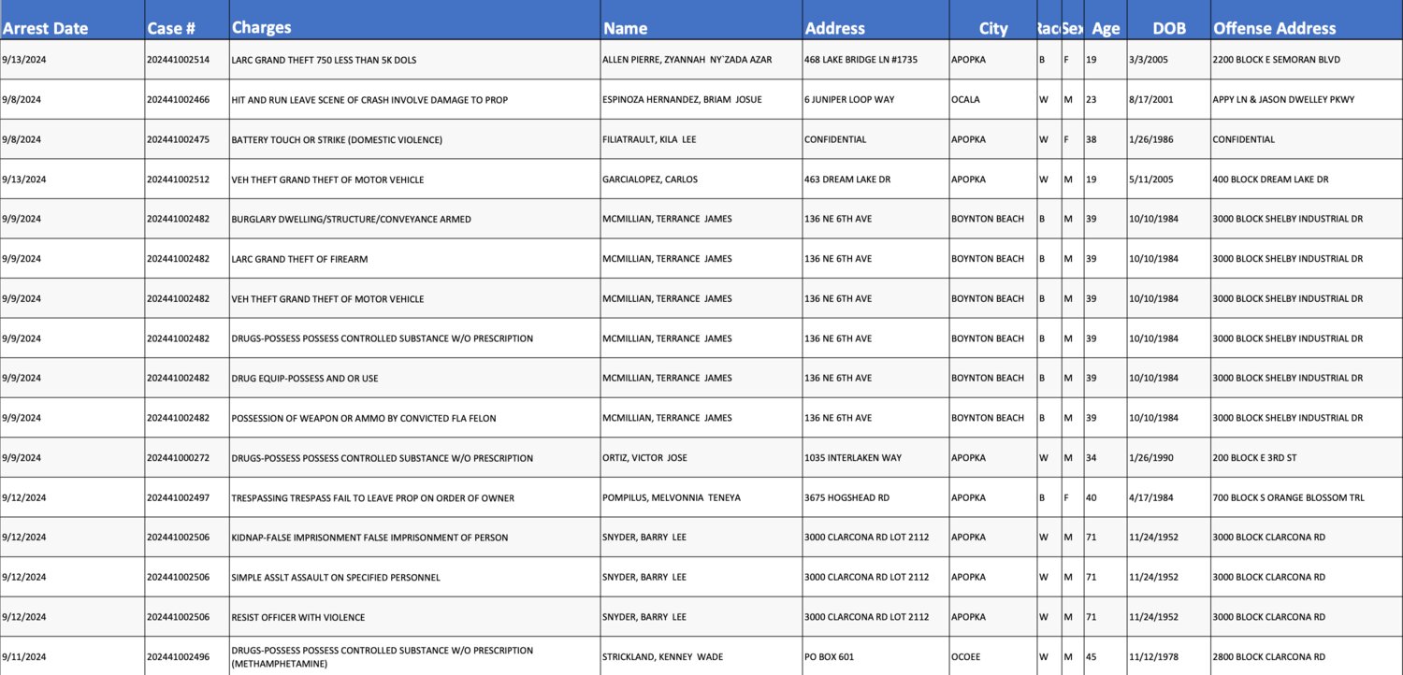Viewport: 1403px width, 675px height.
Task: Select the City column header
Action: coord(992,20)
